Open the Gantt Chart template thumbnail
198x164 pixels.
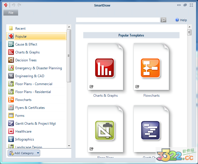click(151, 129)
